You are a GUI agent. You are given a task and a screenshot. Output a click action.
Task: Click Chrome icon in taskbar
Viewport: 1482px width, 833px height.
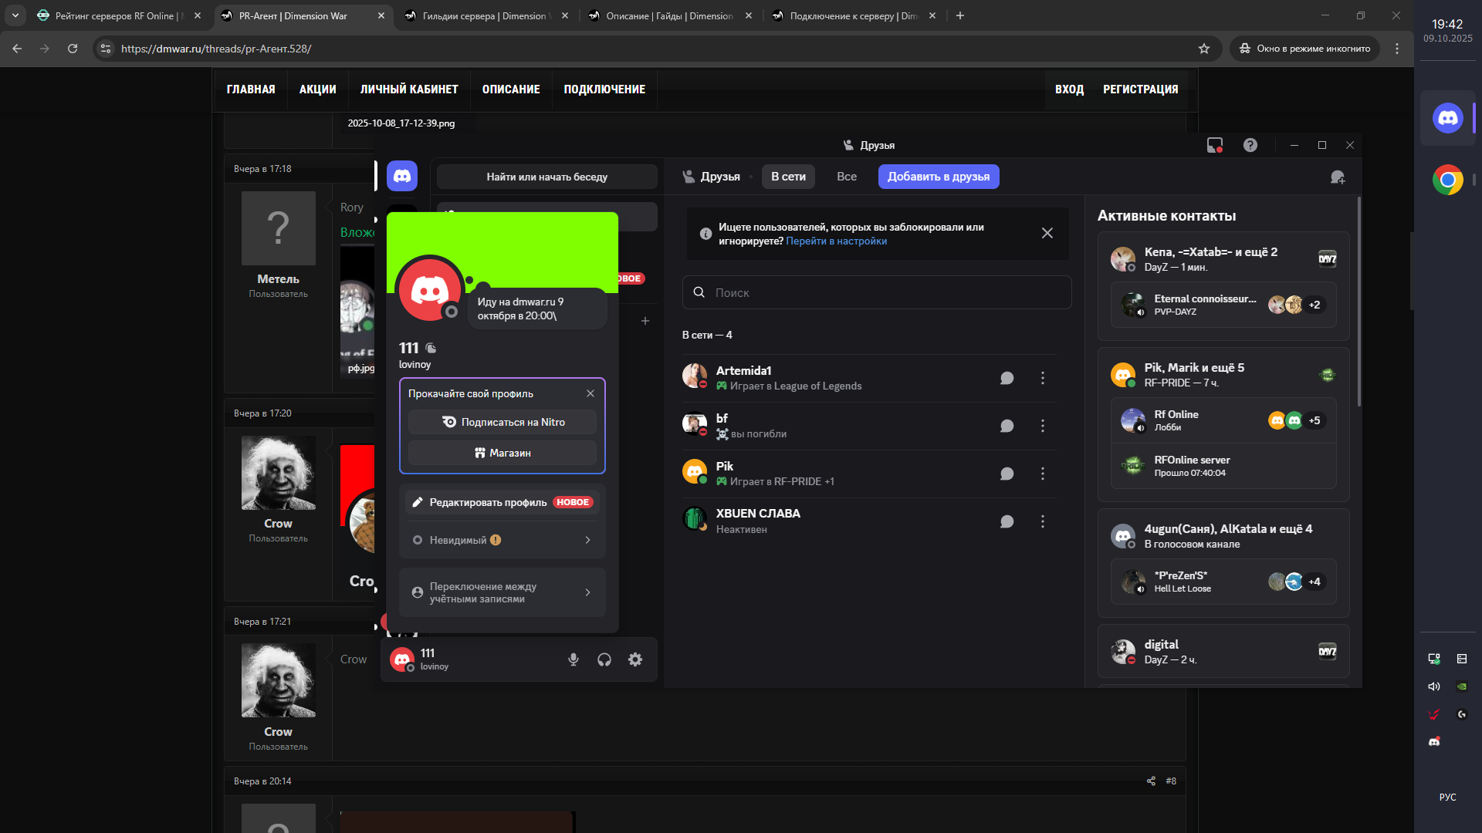click(x=1447, y=180)
